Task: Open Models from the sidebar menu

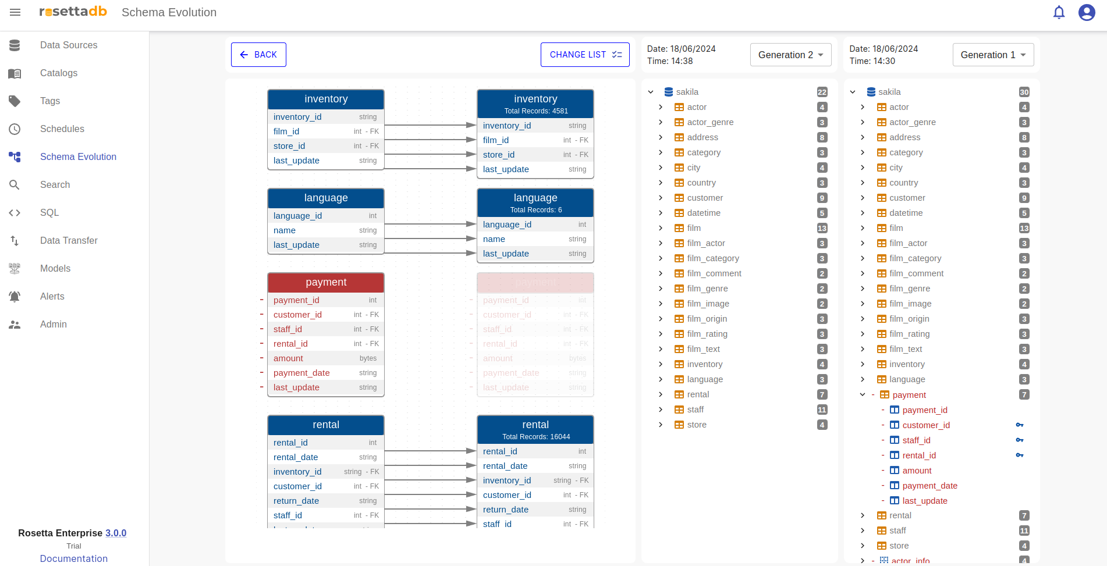Action: [55, 269]
